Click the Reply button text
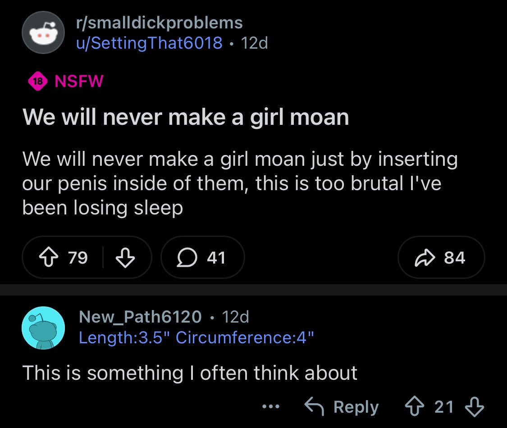Screen dimensions: 507x428 click(x=356, y=407)
